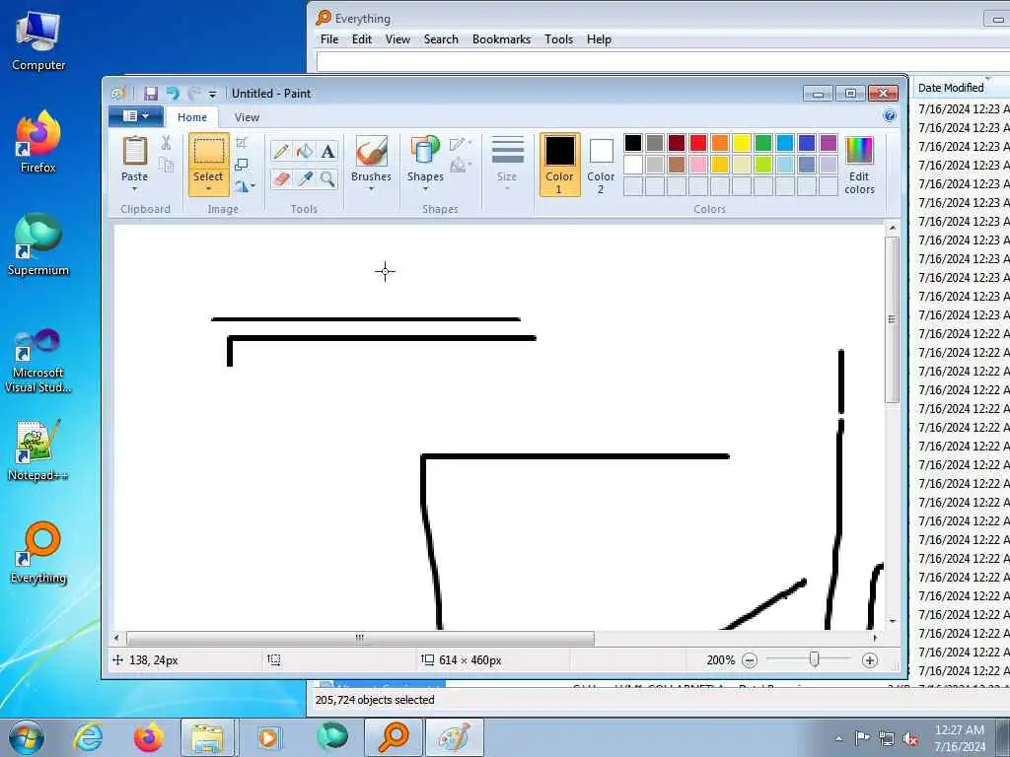The image size is (1010, 757).
Task: Open the Paint Help question mark icon
Action: pyautogui.click(x=890, y=116)
